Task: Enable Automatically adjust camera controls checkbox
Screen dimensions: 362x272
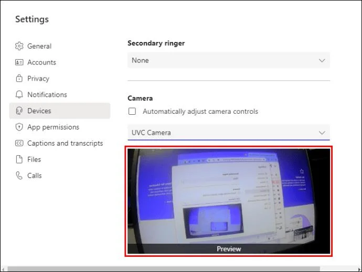Action: (132, 111)
